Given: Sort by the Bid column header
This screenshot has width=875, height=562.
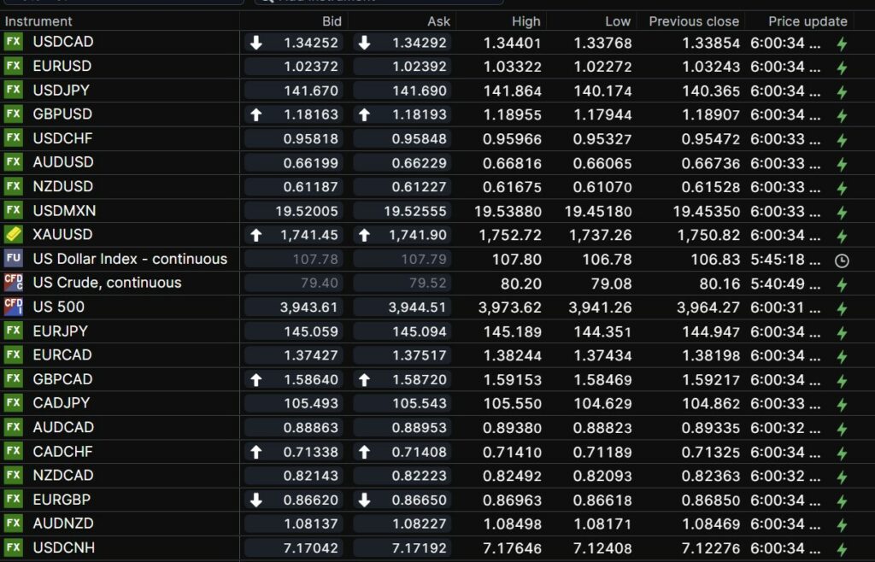Looking at the screenshot, I should 332,21.
